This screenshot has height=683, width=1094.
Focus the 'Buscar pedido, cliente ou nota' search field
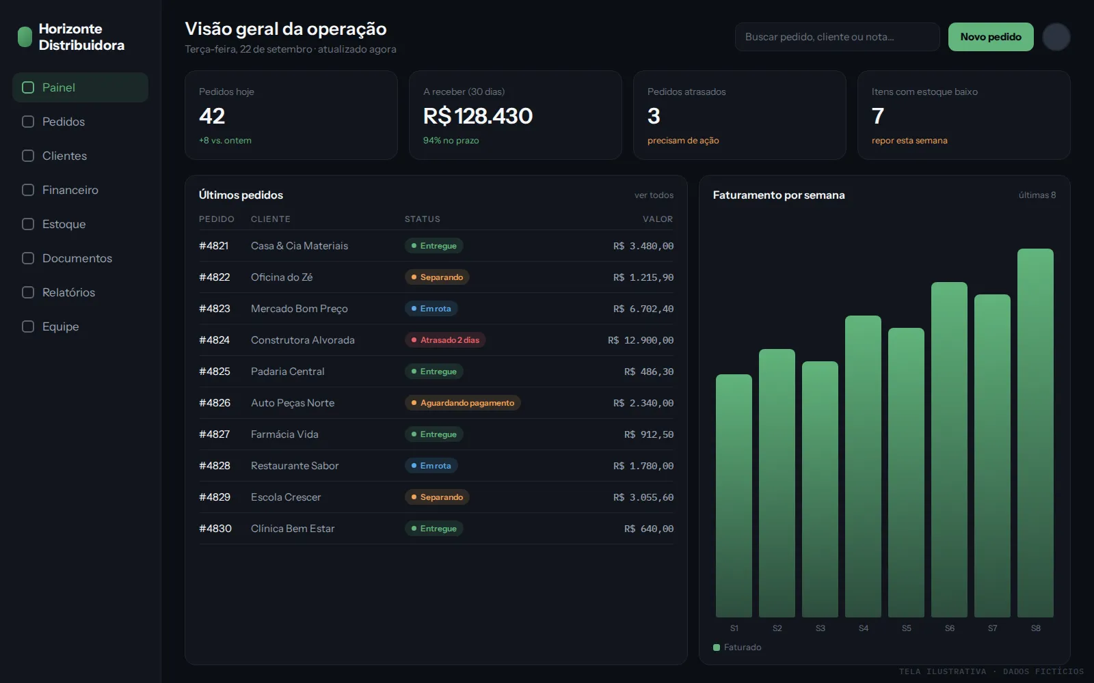pos(837,37)
